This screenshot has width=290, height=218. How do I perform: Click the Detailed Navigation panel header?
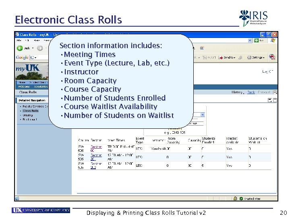[x=32, y=100]
